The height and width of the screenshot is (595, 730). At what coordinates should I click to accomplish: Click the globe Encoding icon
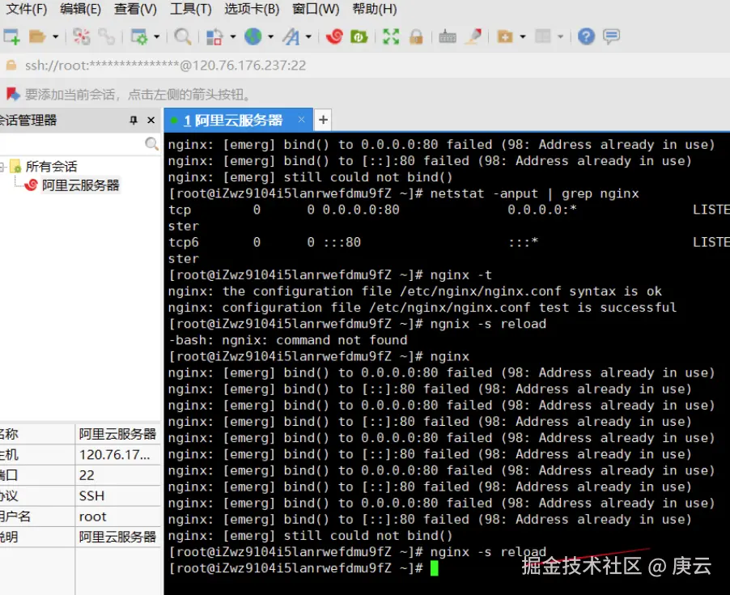(x=253, y=36)
